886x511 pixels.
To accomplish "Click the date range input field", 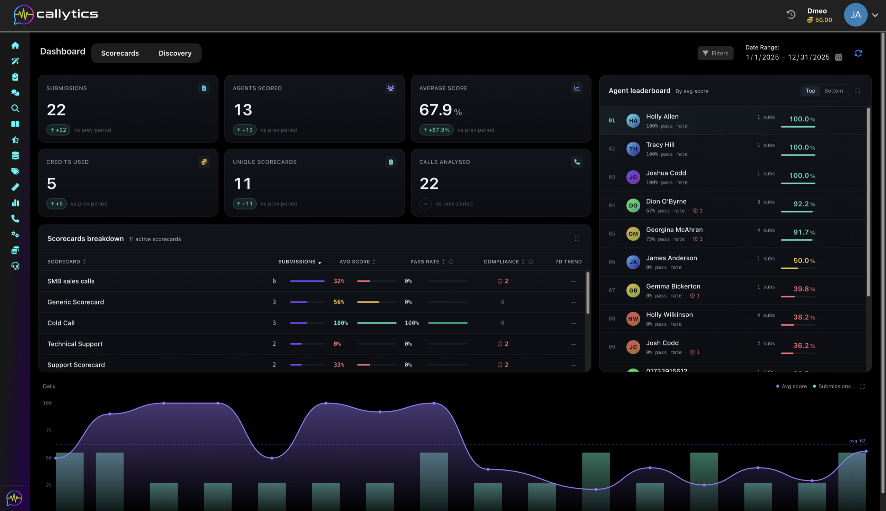I will tap(788, 57).
